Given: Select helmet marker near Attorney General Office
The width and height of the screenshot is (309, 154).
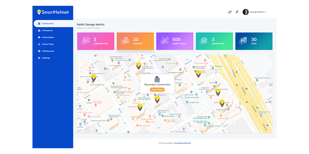Looking at the screenshot, I should point(218,92).
